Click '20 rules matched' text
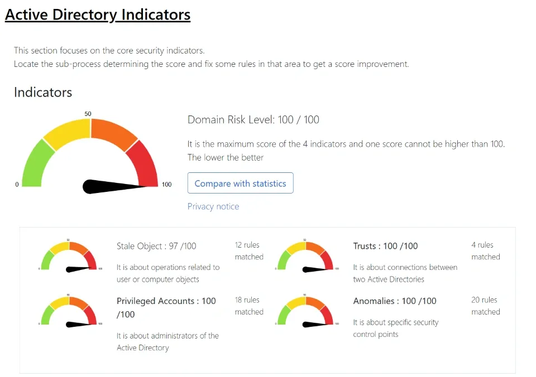Viewport: 536px width, 377px height. [486, 306]
